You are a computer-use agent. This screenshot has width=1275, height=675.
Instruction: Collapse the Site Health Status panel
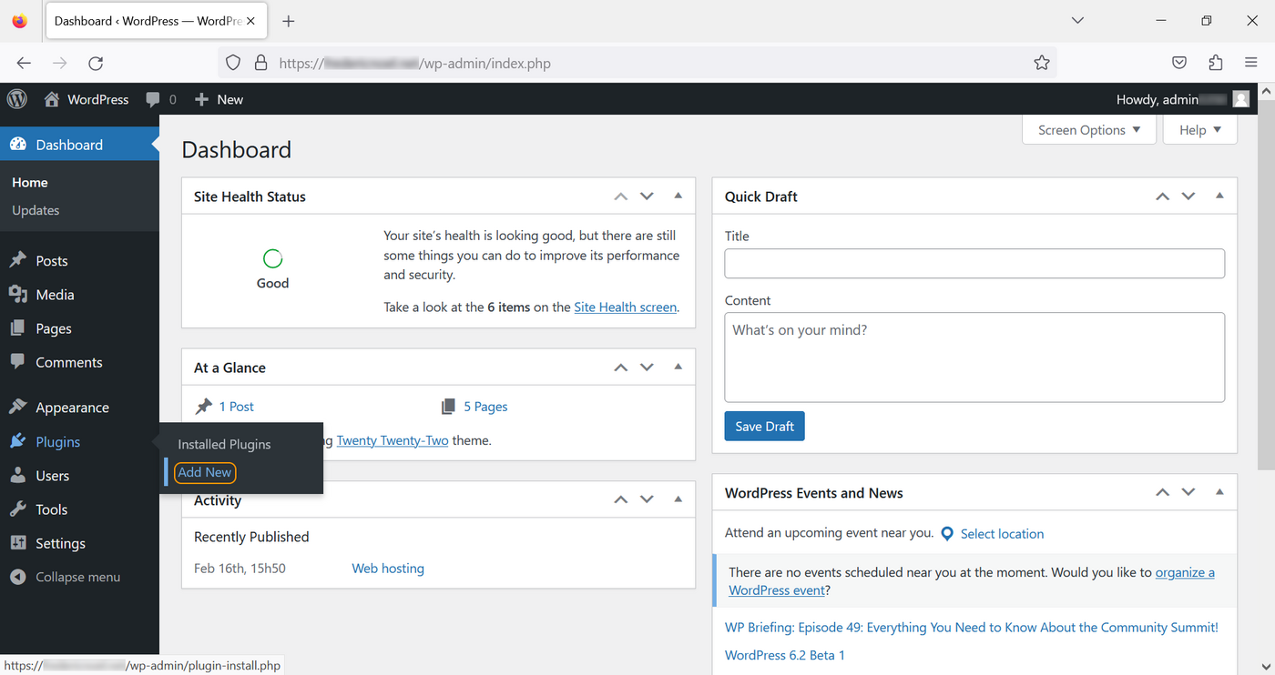coord(678,196)
